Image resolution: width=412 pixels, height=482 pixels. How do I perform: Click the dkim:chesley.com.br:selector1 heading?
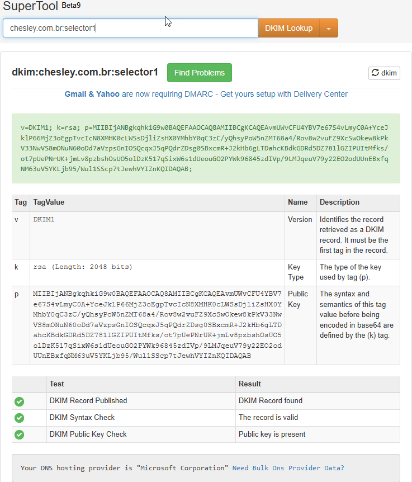click(x=85, y=72)
